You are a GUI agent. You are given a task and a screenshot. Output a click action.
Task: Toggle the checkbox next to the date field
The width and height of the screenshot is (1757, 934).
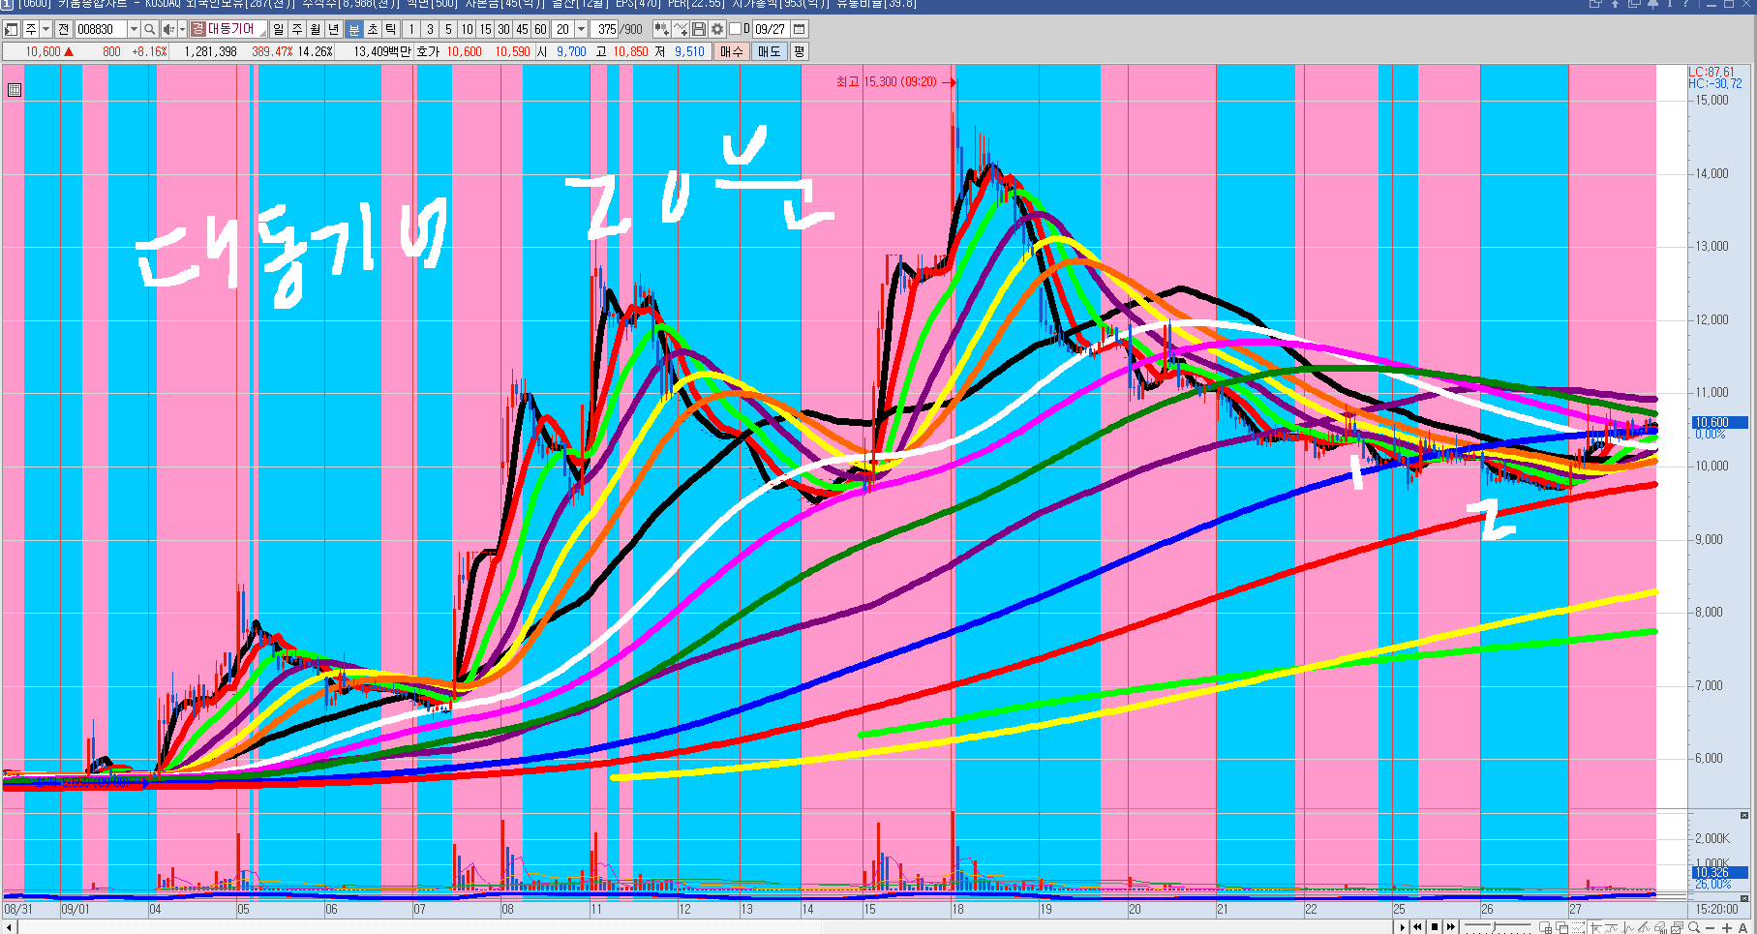735,29
